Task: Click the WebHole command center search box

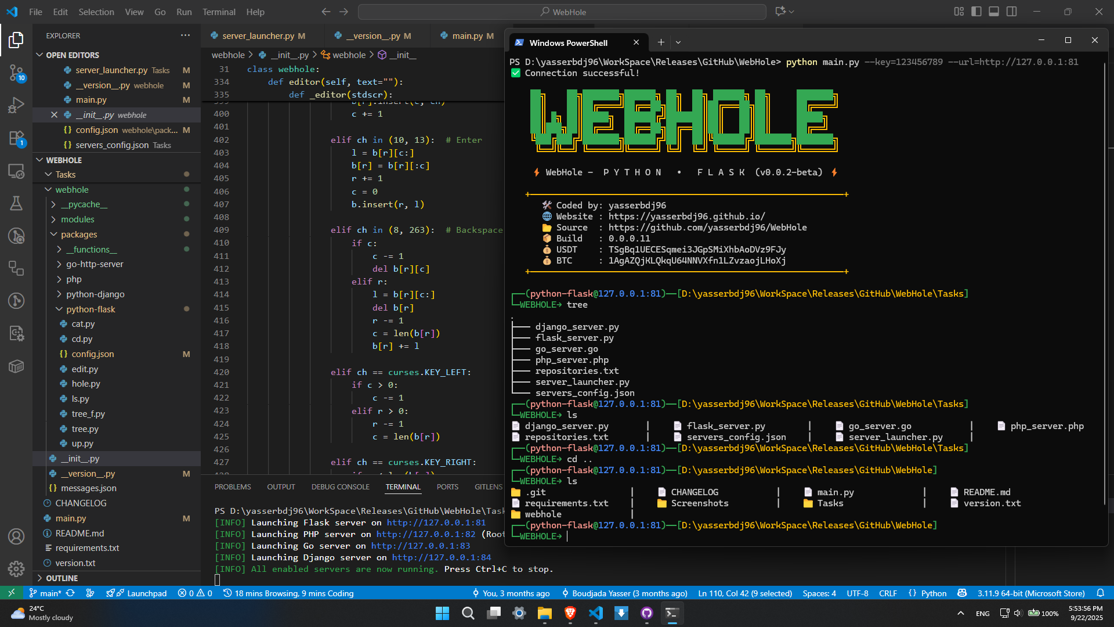Action: (x=562, y=12)
